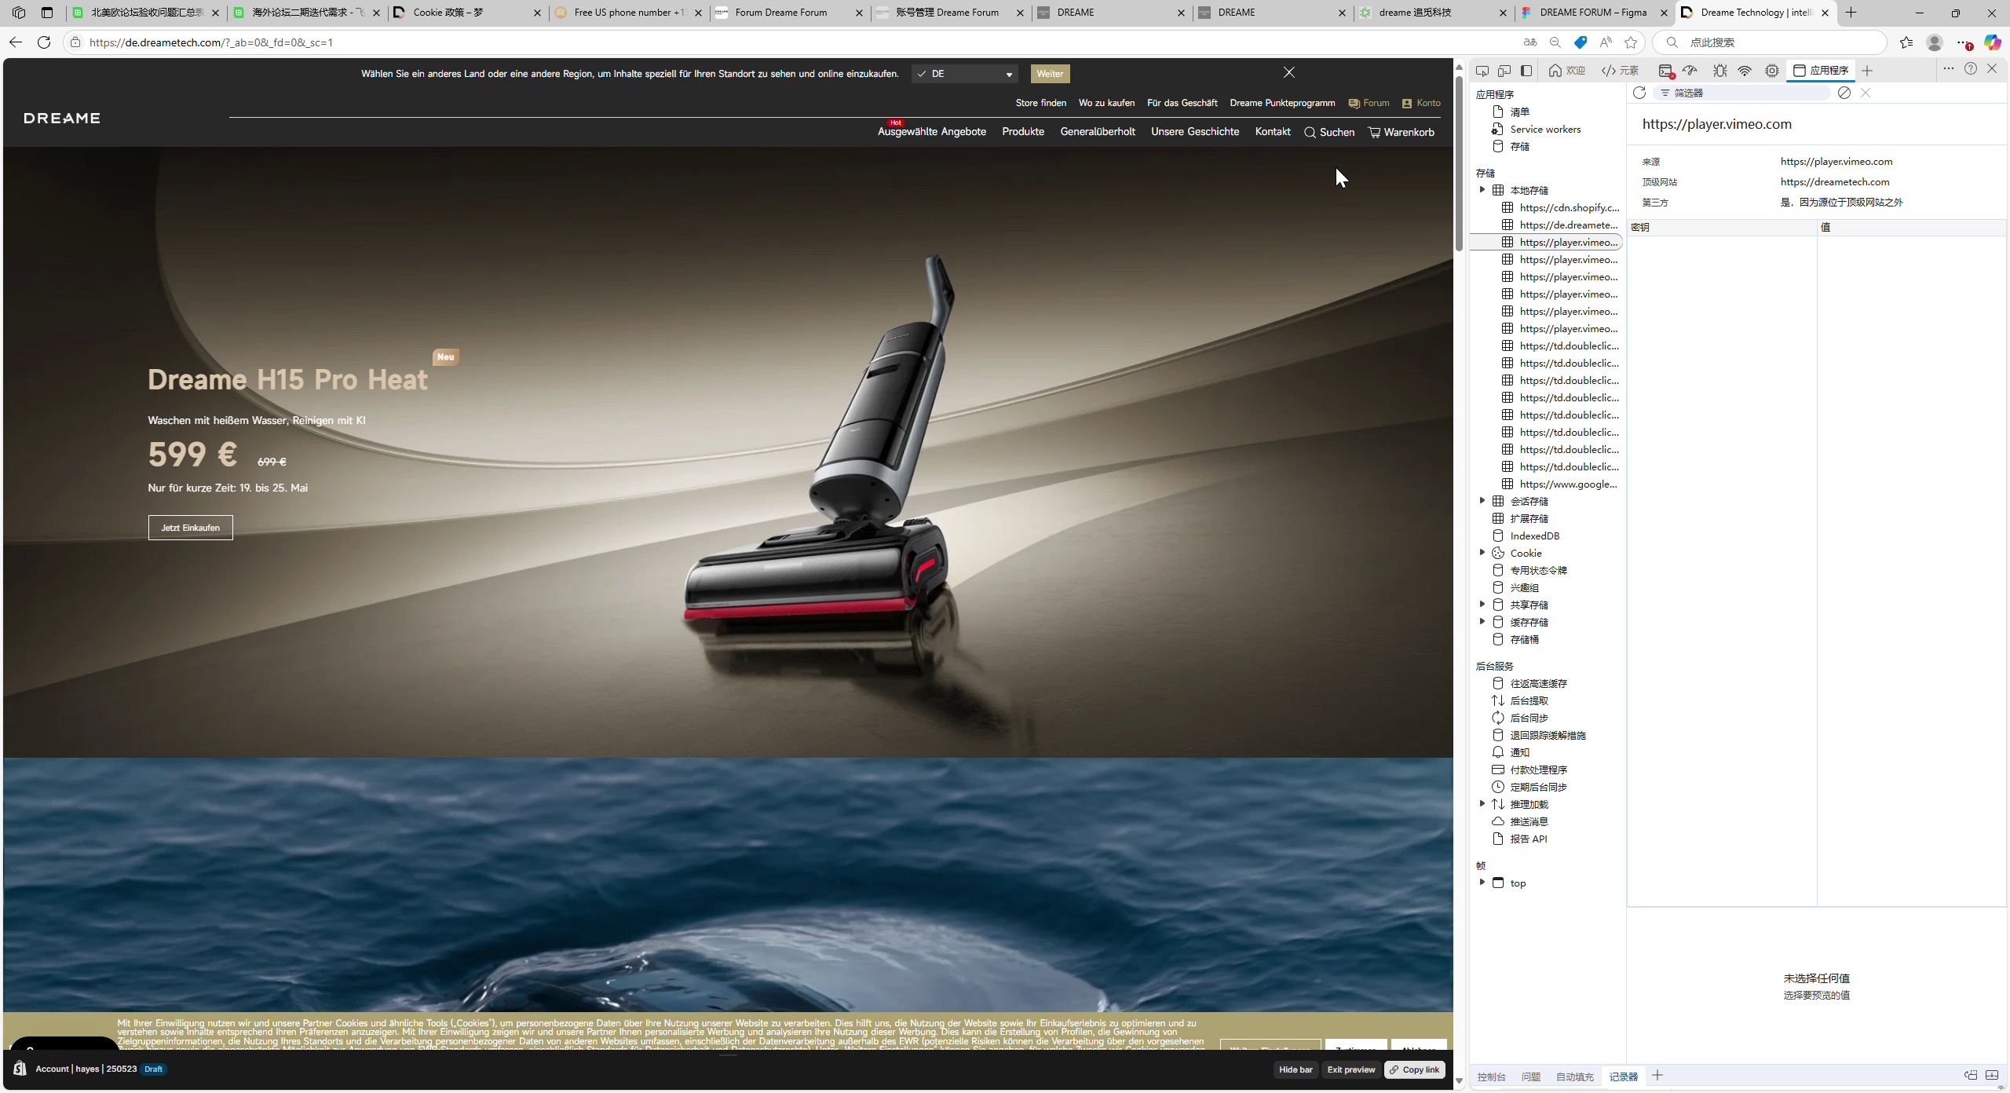
Task: Select the de.dreametech local storage entry
Action: coord(1568,225)
